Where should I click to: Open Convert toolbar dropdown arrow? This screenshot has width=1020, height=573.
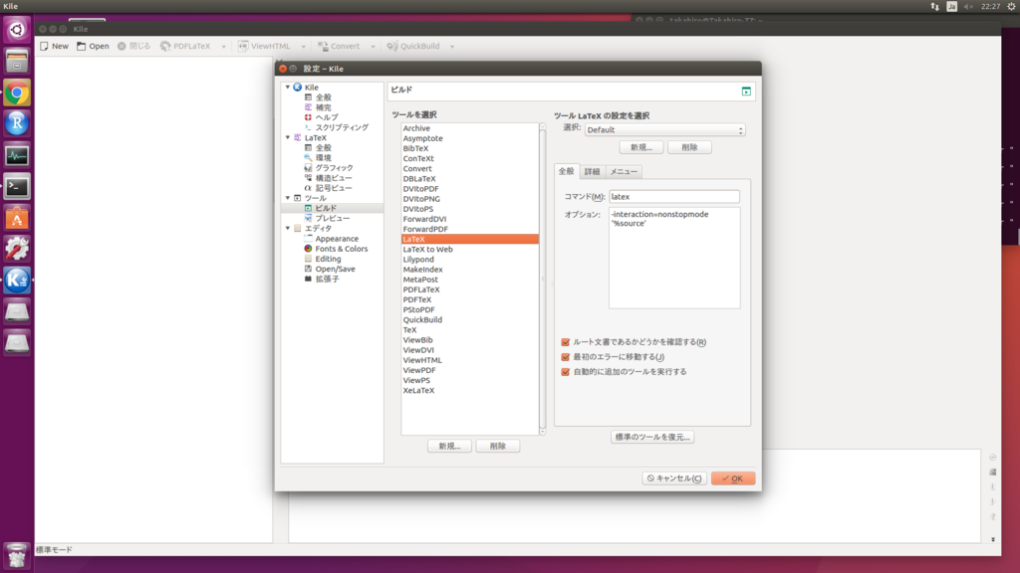pyautogui.click(x=373, y=47)
